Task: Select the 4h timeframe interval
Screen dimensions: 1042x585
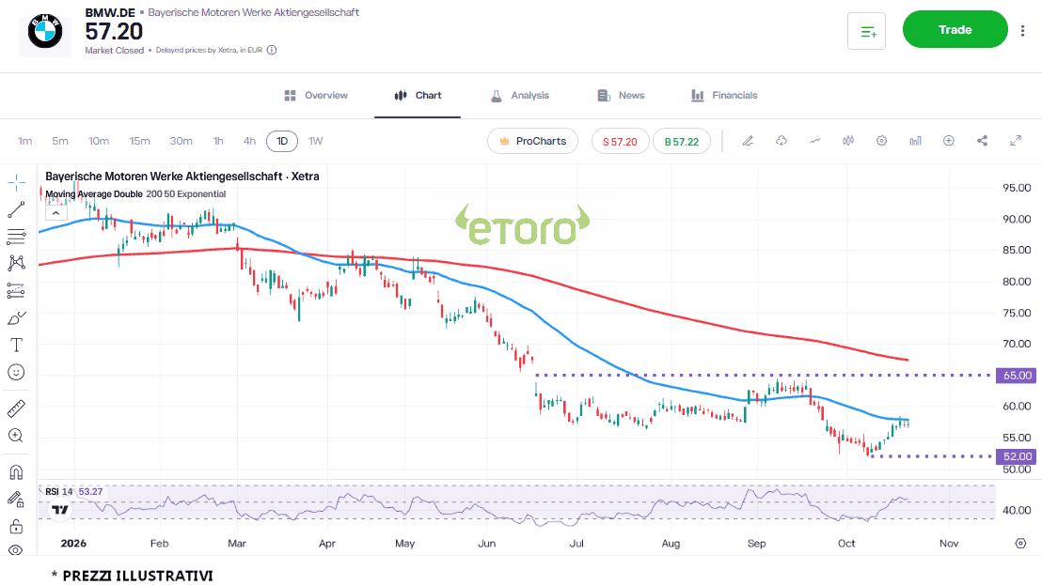Action: tap(249, 141)
